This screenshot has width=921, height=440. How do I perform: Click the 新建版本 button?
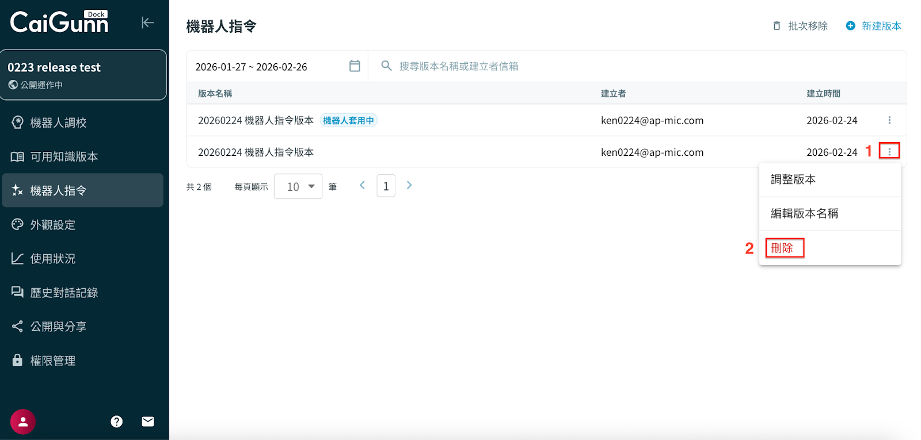click(x=874, y=26)
